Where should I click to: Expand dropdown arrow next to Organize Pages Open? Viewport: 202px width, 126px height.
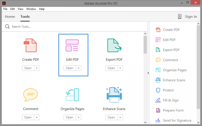pos(78,117)
